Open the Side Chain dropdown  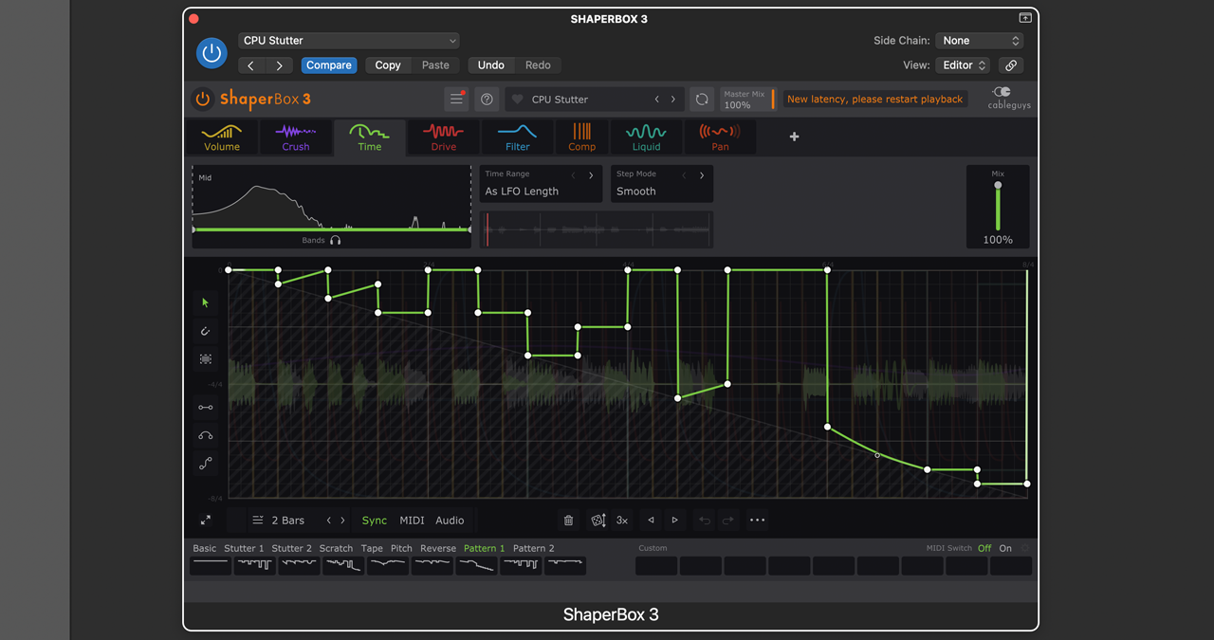[x=980, y=41]
